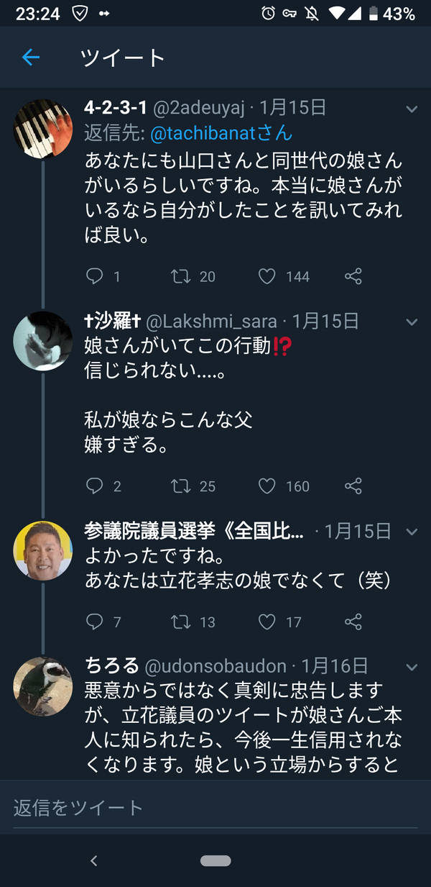Like Lakshmi_sara's tweet with 160 likes
The image size is (431, 887).
coord(267,486)
